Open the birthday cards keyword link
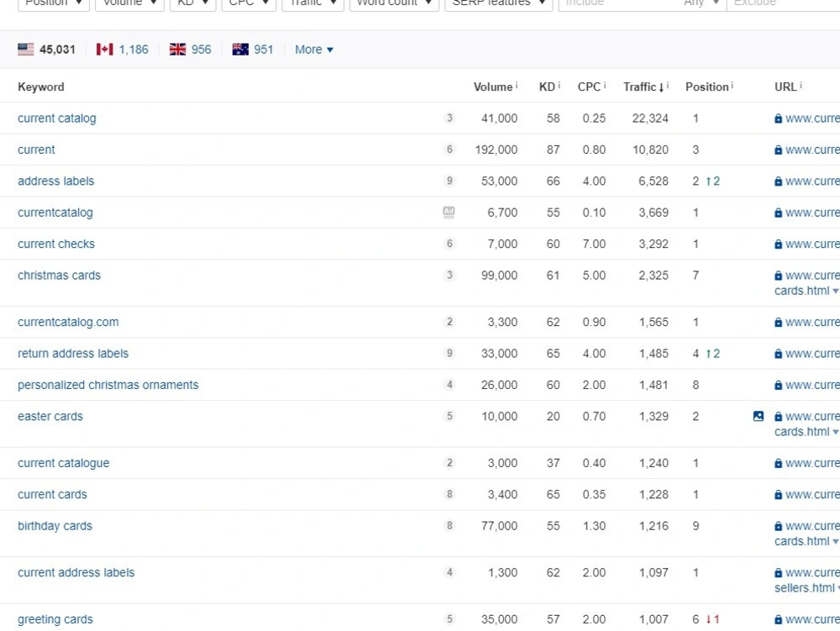840x631 pixels. tap(55, 526)
